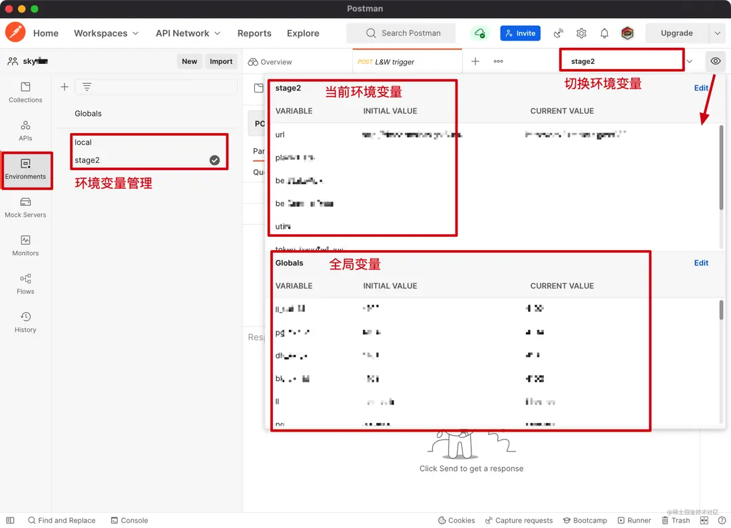The height and width of the screenshot is (528, 731).
Task: Toggle sidebar icon in status bar
Action: coord(10,520)
